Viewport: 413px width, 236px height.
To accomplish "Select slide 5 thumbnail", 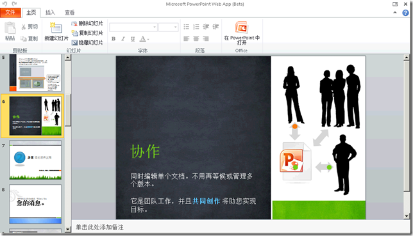I will point(35,73).
